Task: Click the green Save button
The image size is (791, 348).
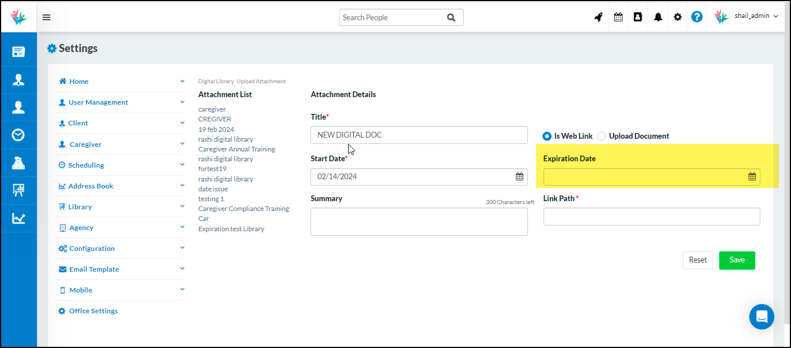Action: (737, 260)
